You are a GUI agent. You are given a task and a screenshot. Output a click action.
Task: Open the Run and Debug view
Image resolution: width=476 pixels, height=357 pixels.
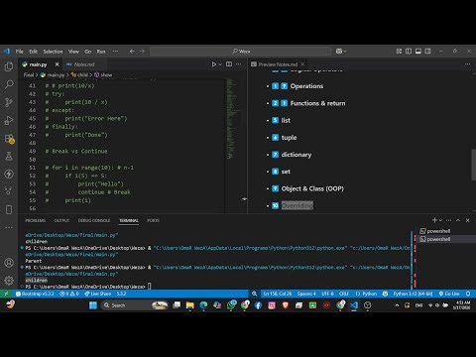pos(9,120)
